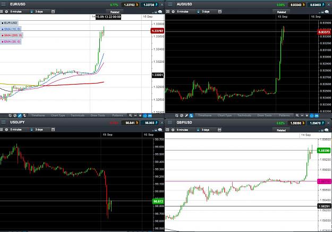Click the calendar icon in EUR/USD chart
This screenshot has height=232, width=332.
(x=53, y=12)
